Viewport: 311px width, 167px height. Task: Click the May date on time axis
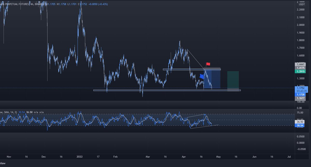(218, 157)
